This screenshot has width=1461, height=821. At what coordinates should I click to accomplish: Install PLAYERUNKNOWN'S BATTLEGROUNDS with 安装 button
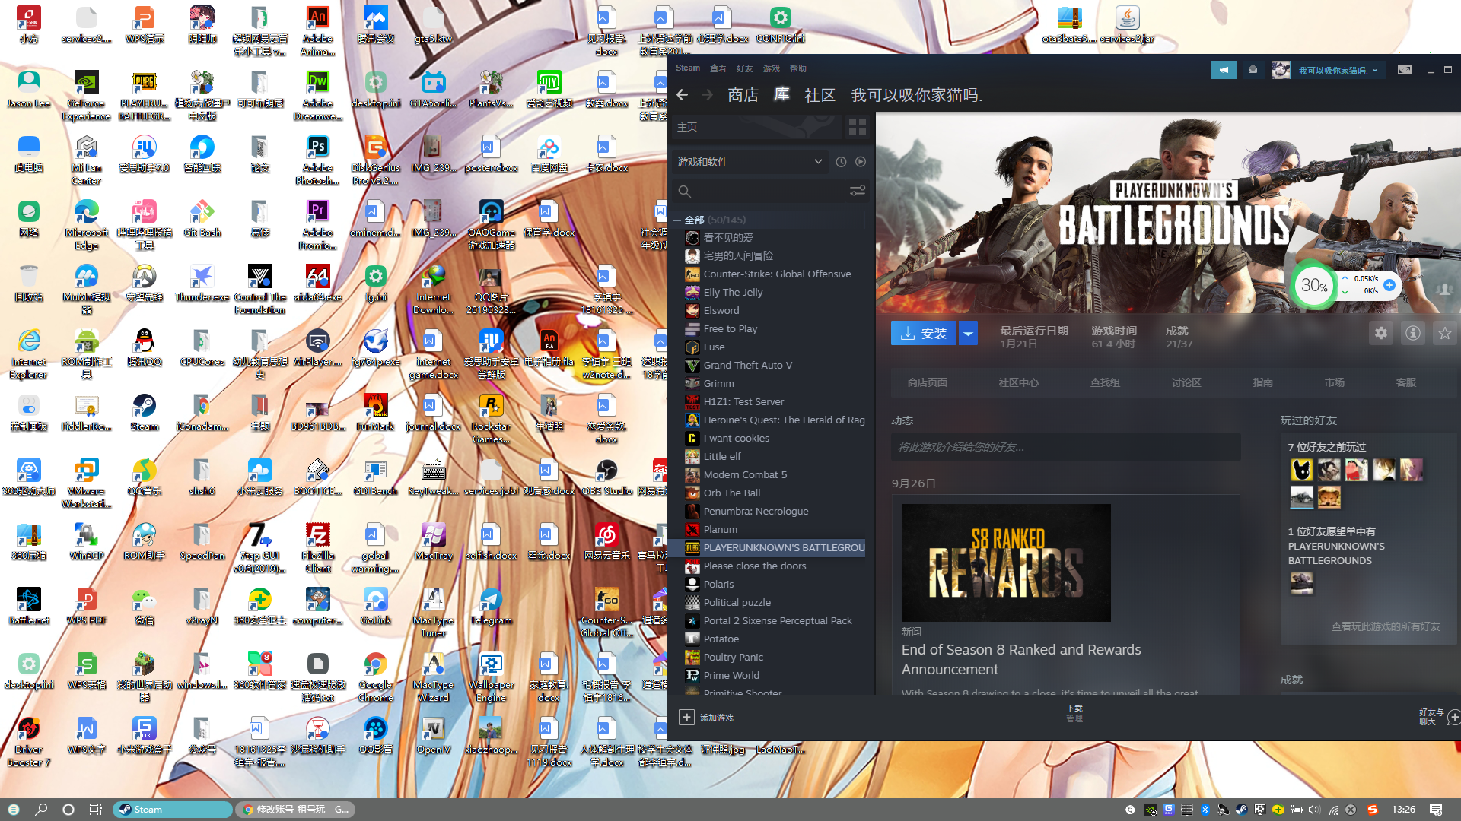(924, 333)
